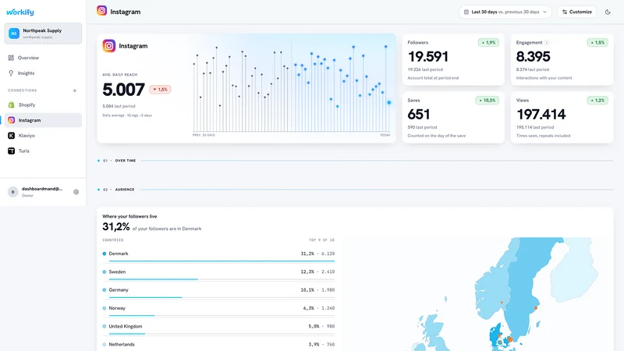The image size is (624, 351).
Task: Click the dashboardmand account name
Action: coord(42,189)
